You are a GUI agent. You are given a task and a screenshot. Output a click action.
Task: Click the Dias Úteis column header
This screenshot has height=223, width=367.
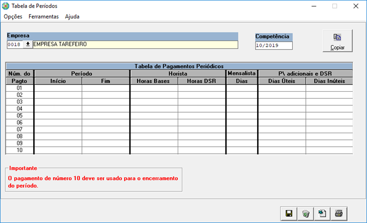click(282, 81)
